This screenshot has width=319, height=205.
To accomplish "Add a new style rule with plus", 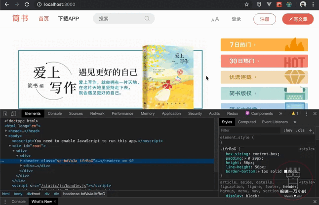I will coord(311,130).
